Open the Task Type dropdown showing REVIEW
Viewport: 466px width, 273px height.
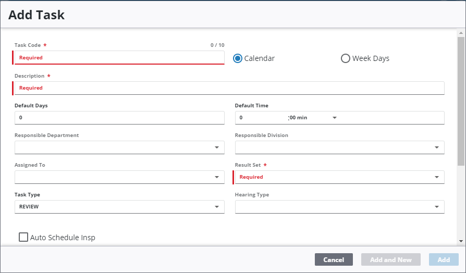pos(217,207)
